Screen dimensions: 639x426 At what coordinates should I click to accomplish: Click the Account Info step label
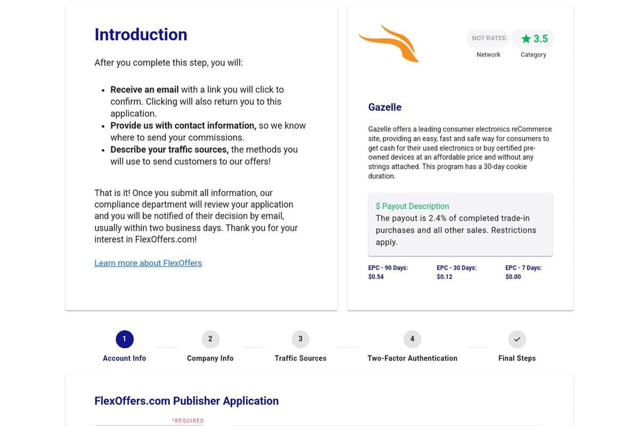124,358
